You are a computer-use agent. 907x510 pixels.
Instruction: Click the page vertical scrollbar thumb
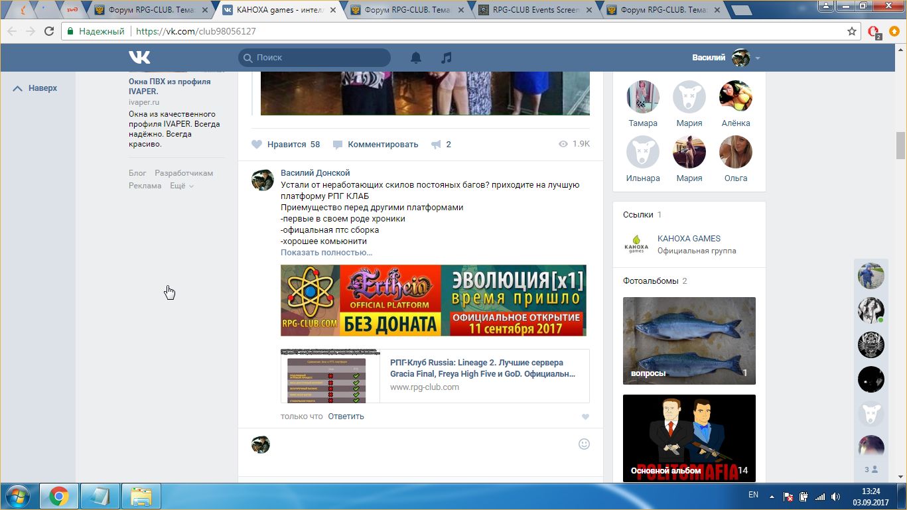[x=900, y=146]
